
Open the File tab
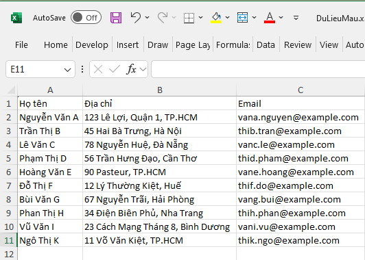coord(21,44)
